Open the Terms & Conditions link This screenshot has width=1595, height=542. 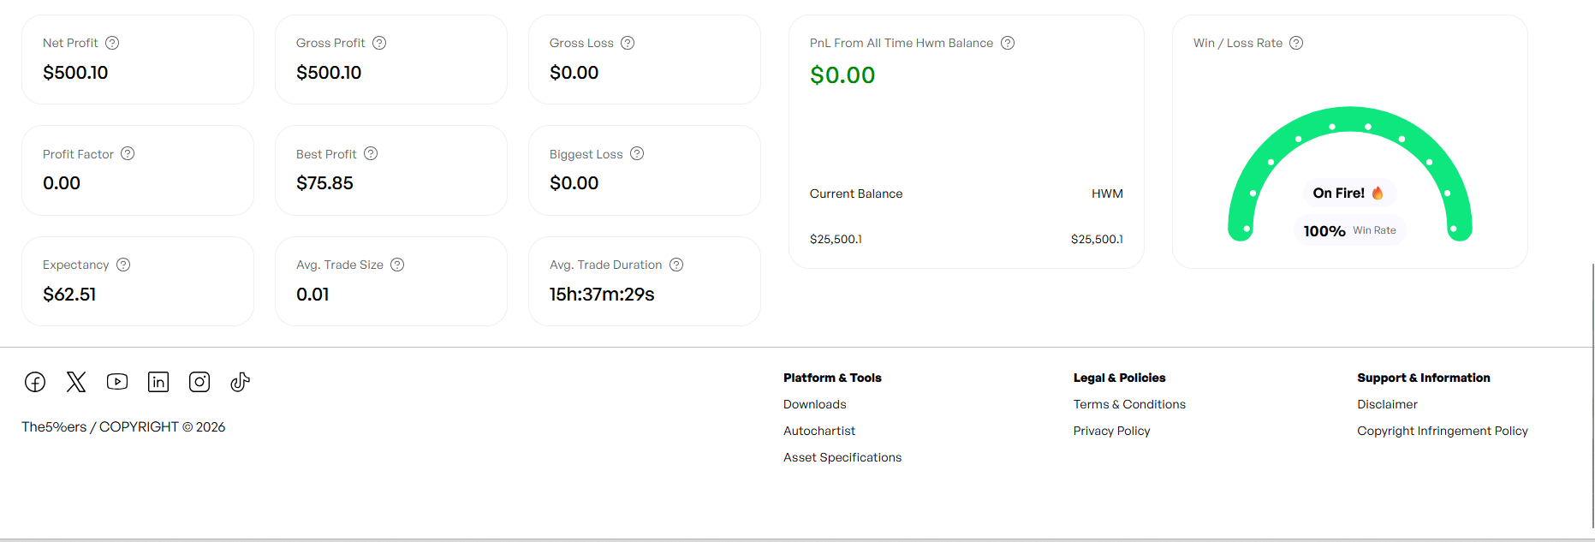point(1129,404)
